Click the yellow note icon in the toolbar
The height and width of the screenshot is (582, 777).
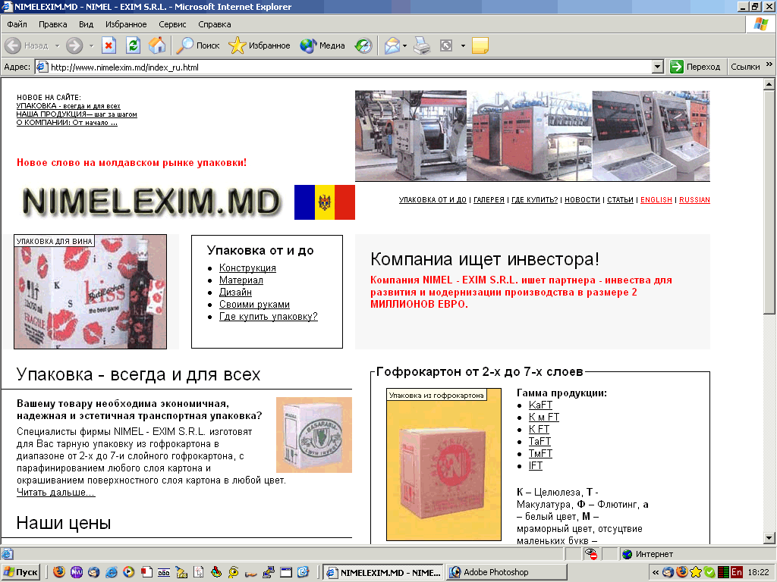click(480, 45)
